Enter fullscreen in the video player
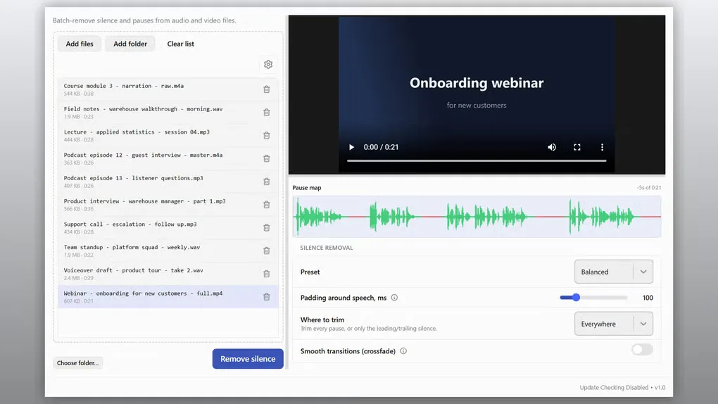 (x=577, y=147)
